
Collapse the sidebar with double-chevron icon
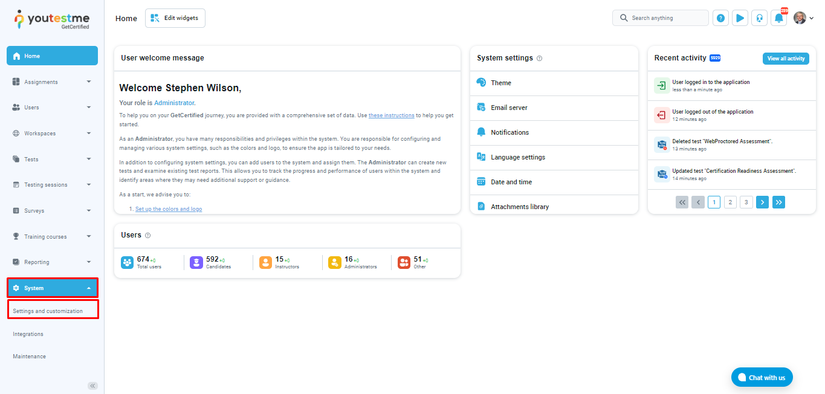tap(92, 386)
